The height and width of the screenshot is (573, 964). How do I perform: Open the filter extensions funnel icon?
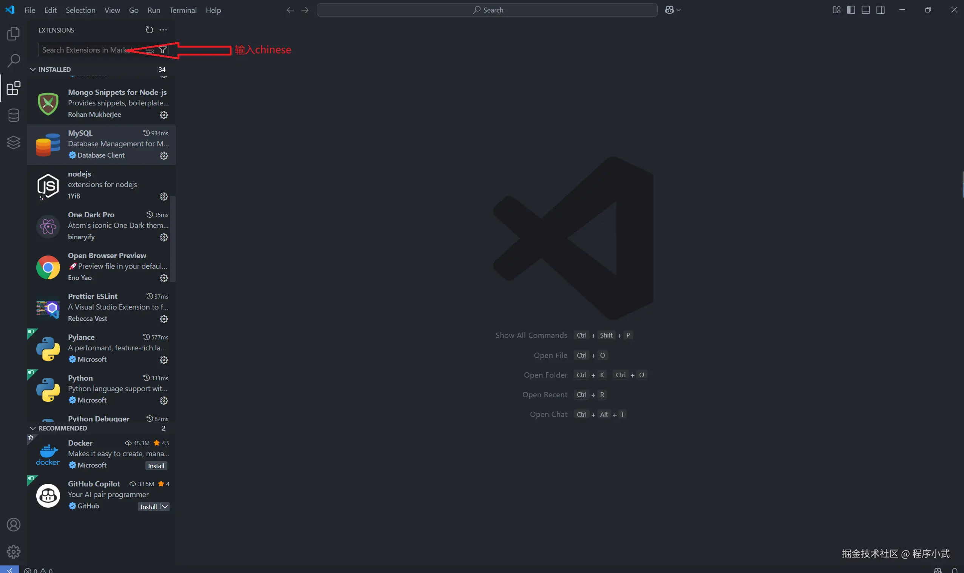163,50
